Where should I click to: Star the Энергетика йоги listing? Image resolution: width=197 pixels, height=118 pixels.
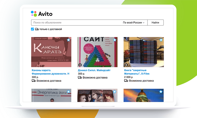coord(68,92)
